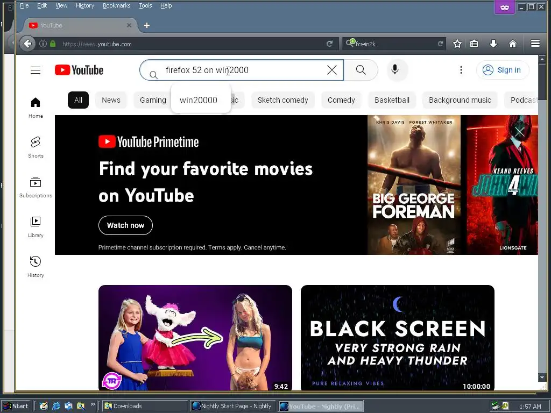Switch to Downloads window in taskbar
551x413 pixels.
pos(145,406)
